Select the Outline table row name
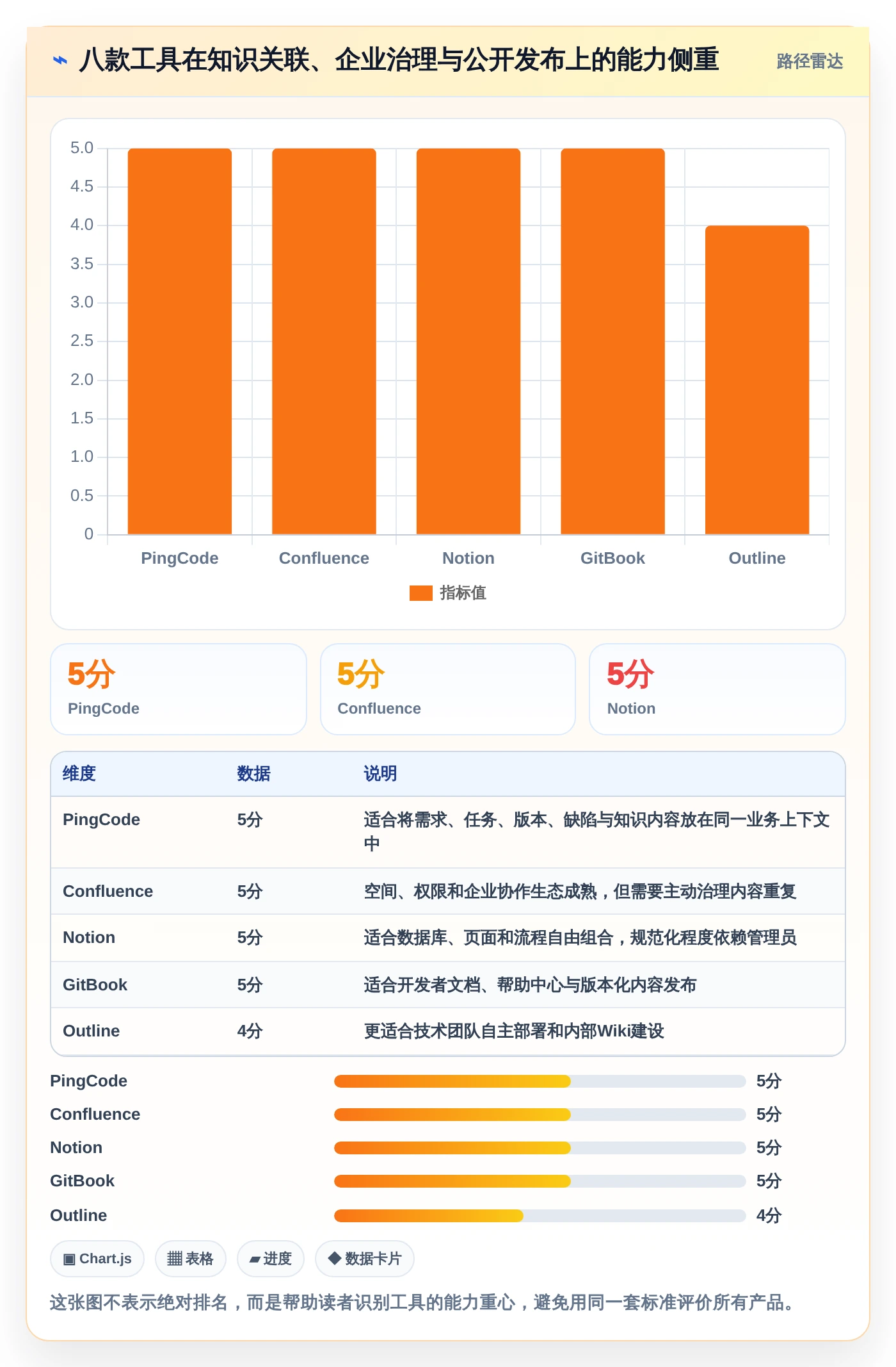The height and width of the screenshot is (1367, 896). [x=91, y=1031]
